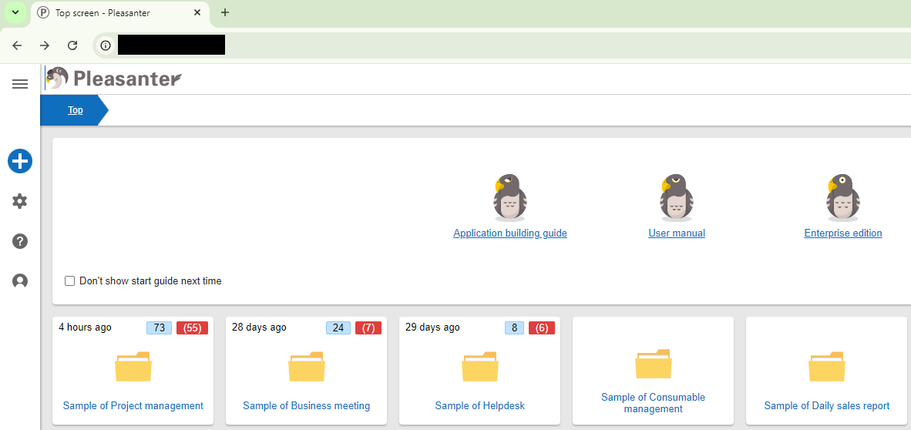
Task: Open the user account icon
Action: click(x=20, y=281)
